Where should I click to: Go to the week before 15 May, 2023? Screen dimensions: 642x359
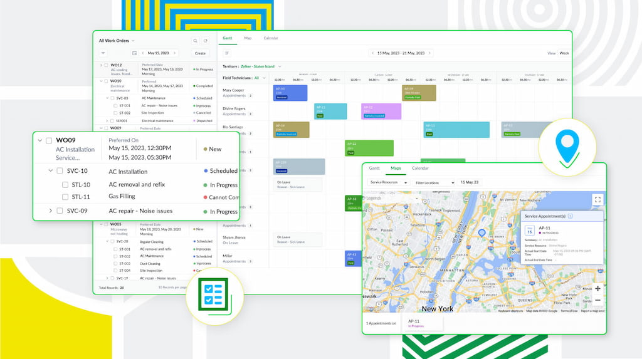tap(372, 53)
